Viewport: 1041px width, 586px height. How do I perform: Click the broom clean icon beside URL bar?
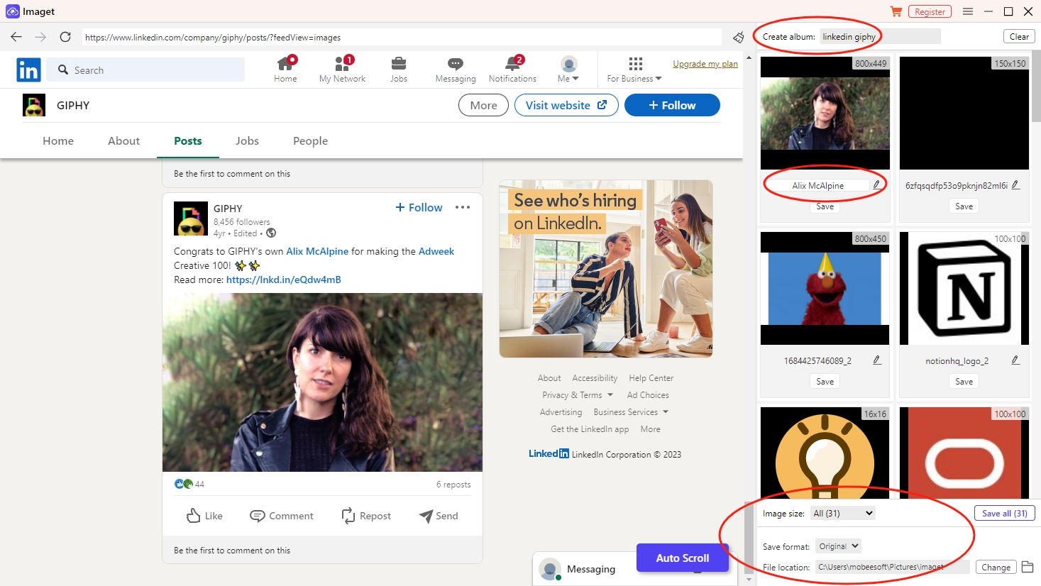click(x=739, y=37)
